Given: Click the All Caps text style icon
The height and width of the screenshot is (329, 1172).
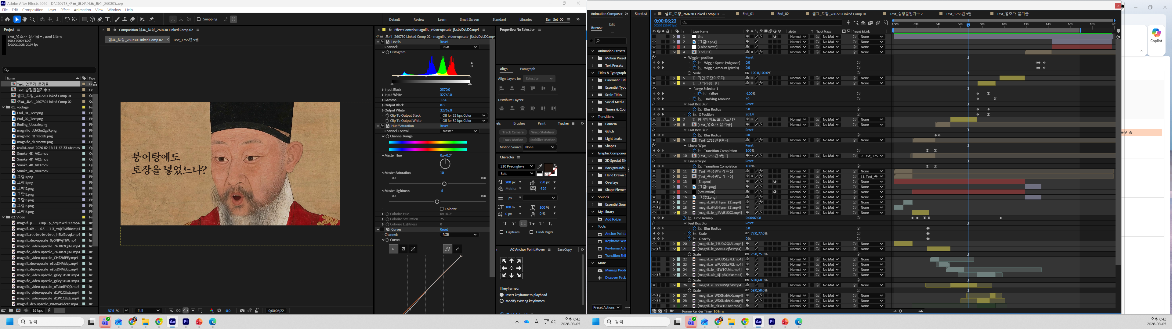Looking at the screenshot, I should [524, 224].
